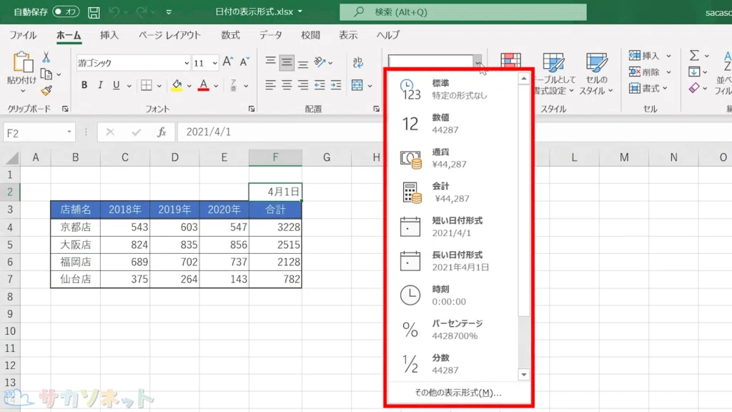Click the Increase Indent icon
The width and height of the screenshot is (732, 412).
336,85
